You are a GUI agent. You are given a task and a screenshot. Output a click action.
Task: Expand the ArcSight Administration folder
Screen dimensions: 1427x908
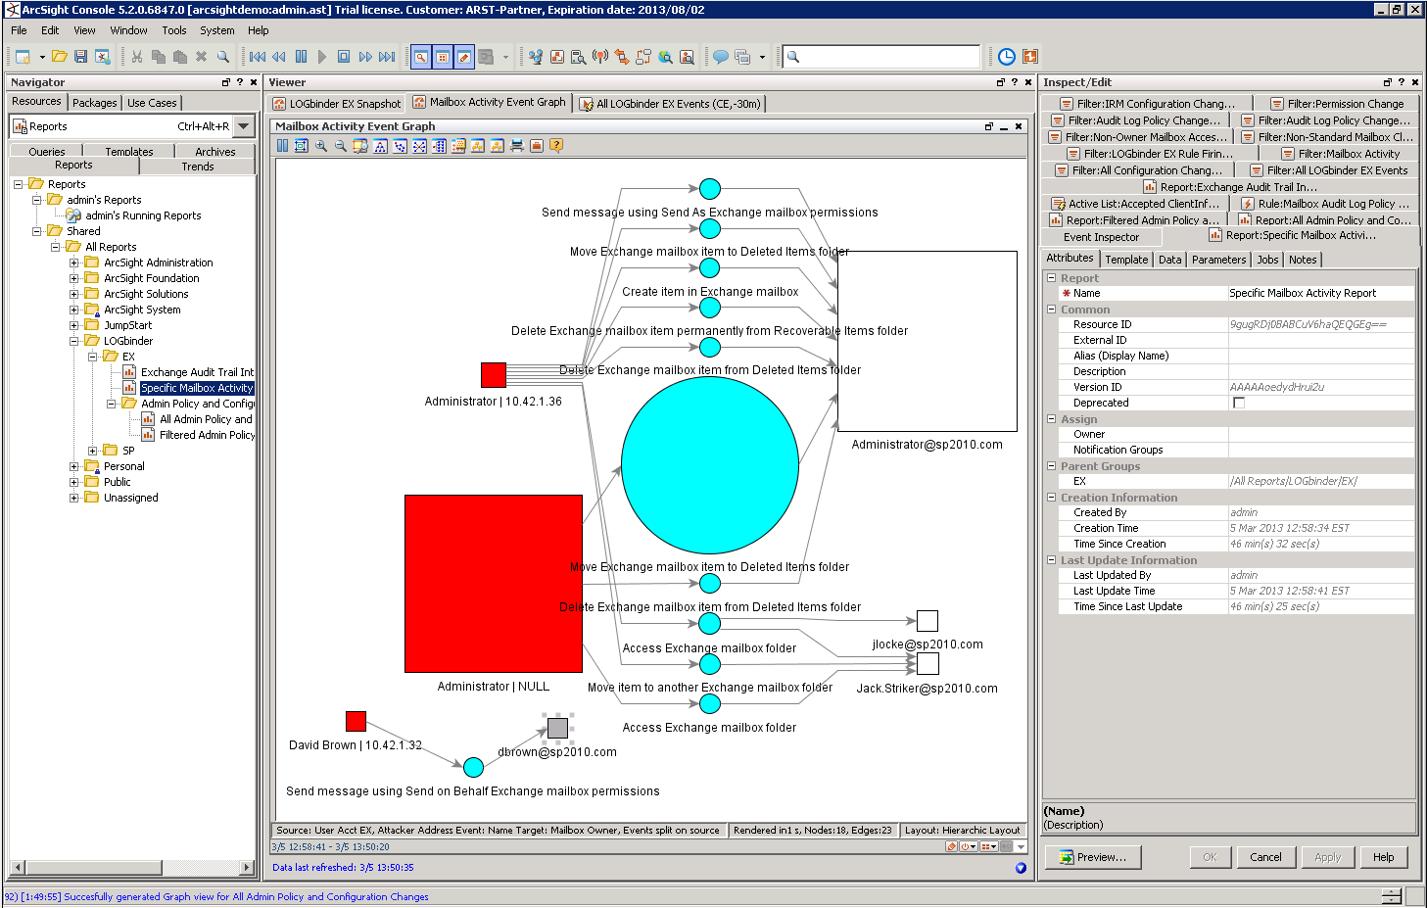click(73, 263)
